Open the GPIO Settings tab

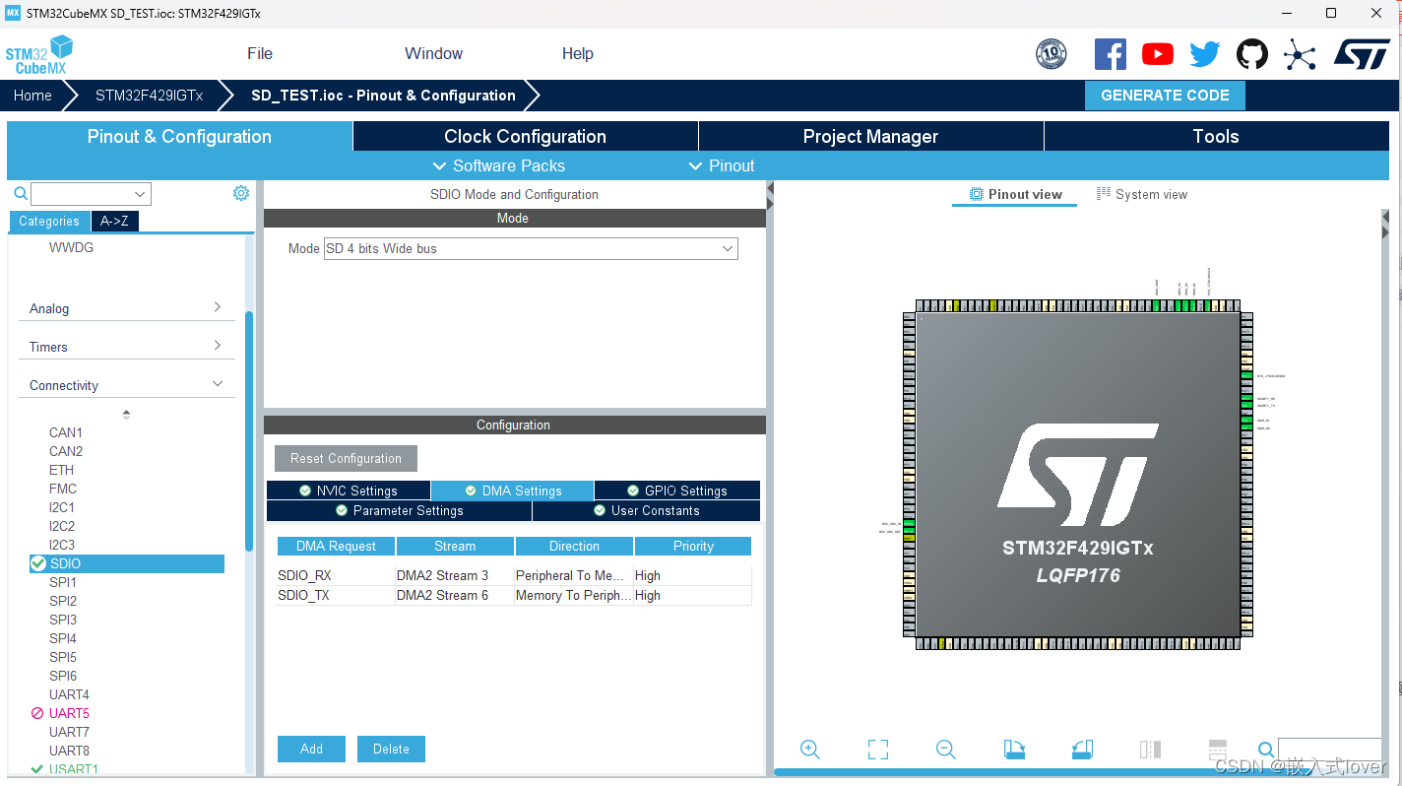coord(677,491)
